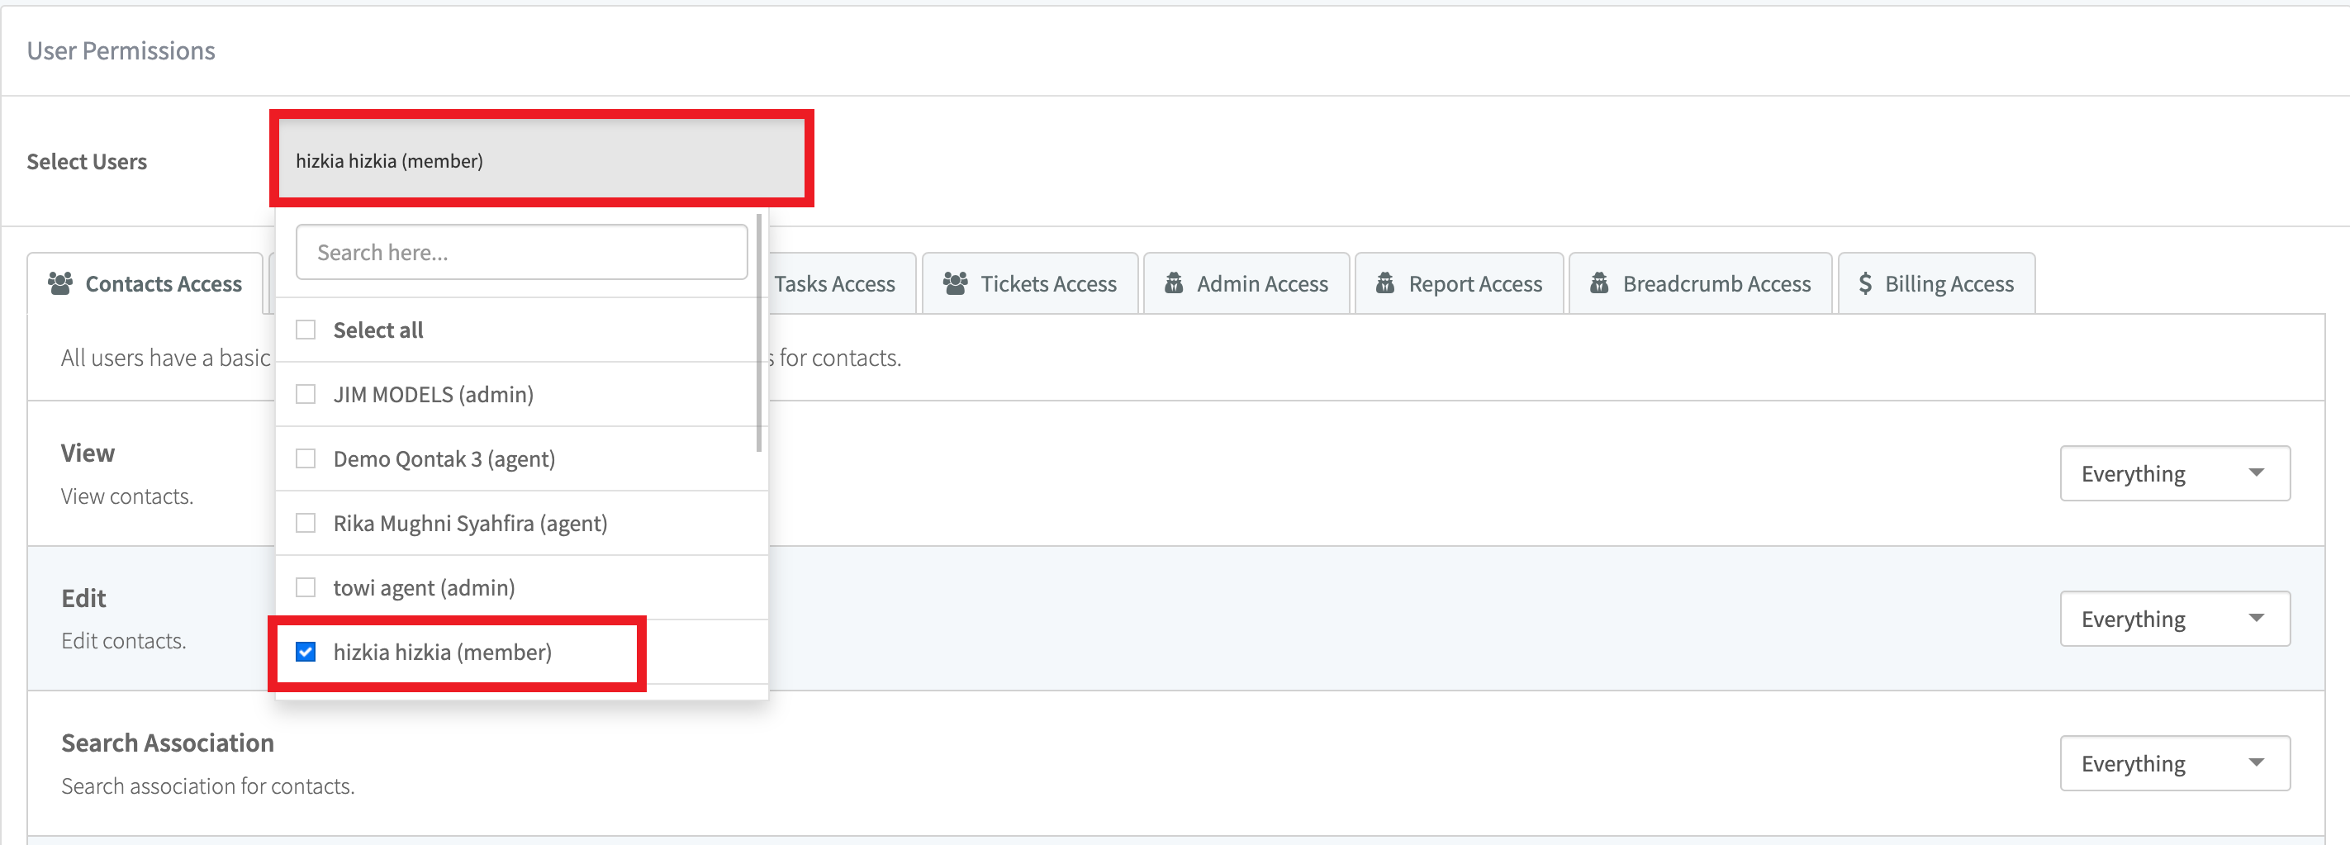Click the Search here input field
The width and height of the screenshot is (2350, 845).
click(521, 253)
